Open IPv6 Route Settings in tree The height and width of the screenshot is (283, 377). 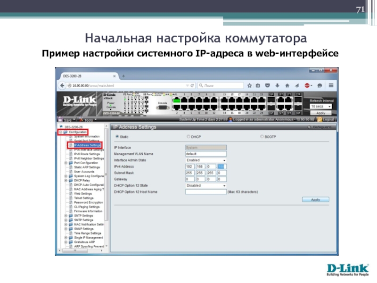[87, 154]
